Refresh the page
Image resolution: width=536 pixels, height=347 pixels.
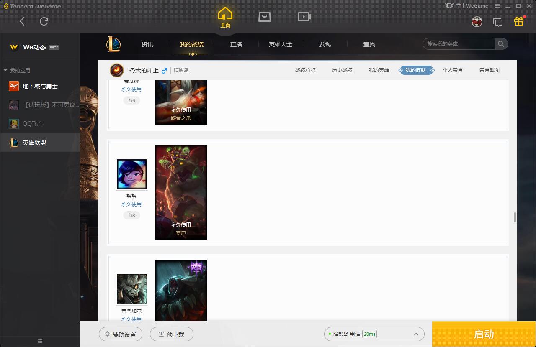[x=44, y=21]
